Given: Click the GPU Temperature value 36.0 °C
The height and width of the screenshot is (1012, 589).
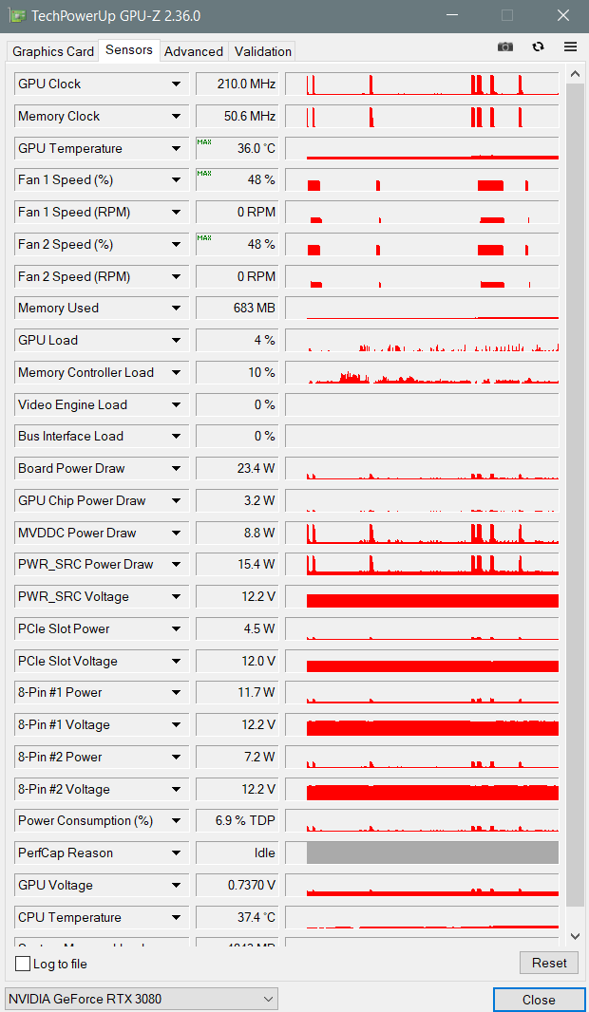Looking at the screenshot, I should point(237,148).
